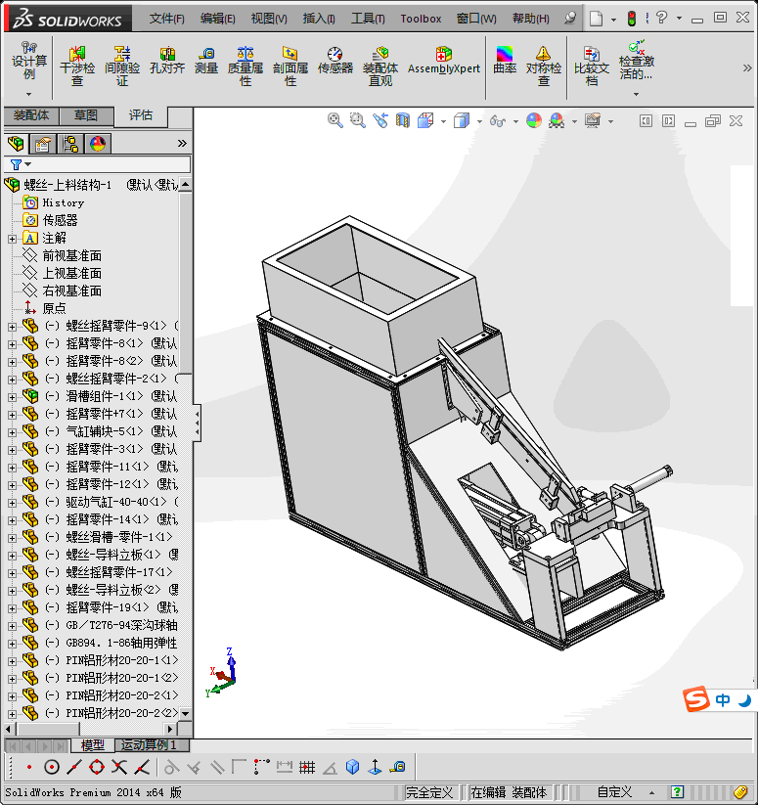
Task: Select the 孔对齐 hole alignment tool
Action: tap(167, 61)
